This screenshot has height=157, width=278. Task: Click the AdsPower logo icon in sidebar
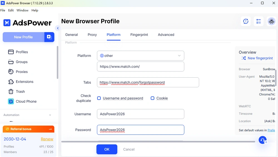pos(7,23)
